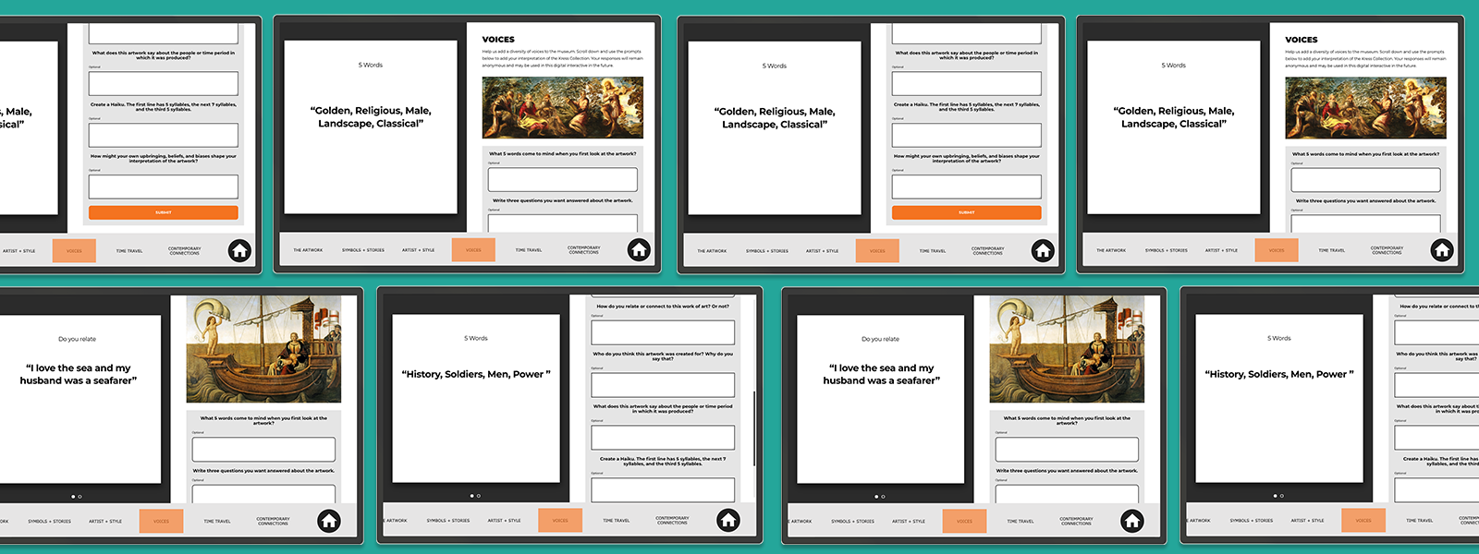This screenshot has height=554, width=1479.
Task: Open CONTEMPORARY CONNECTIONS on History screen with scrollbar
Action: 672,521
